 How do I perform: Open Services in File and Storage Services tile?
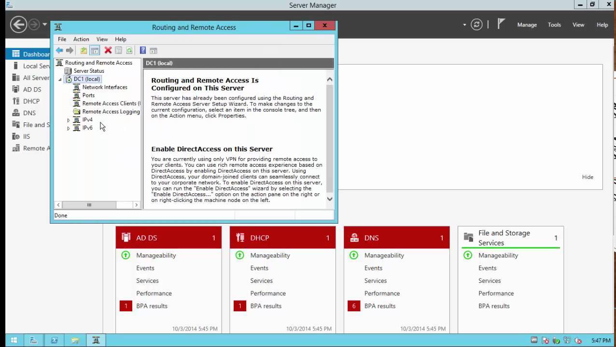coord(490,280)
